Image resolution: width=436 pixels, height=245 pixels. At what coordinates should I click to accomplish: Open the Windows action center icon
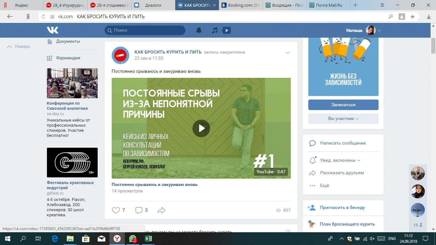pyautogui.click(x=425, y=239)
